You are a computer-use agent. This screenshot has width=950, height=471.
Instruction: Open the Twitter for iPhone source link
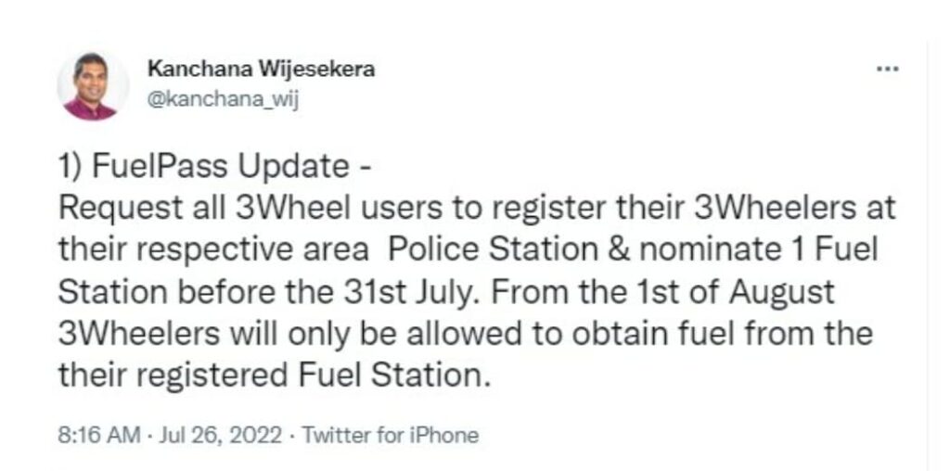391,435
